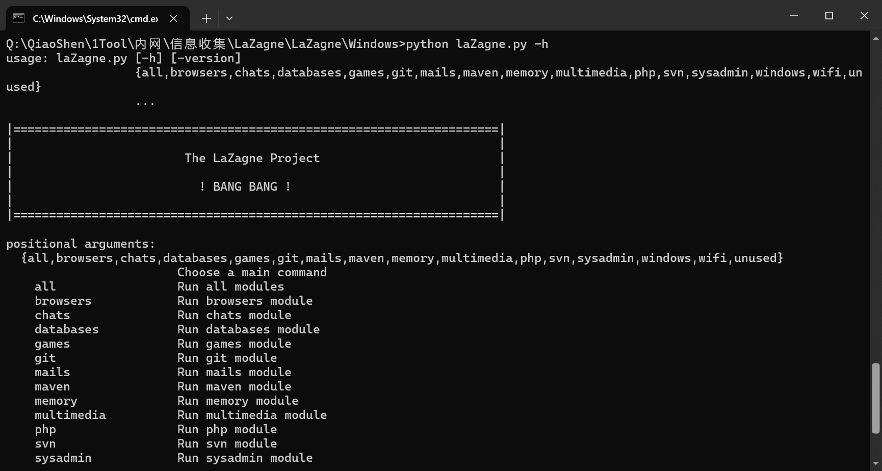Close the terminal window
This screenshot has width=882, height=471.
864,16
